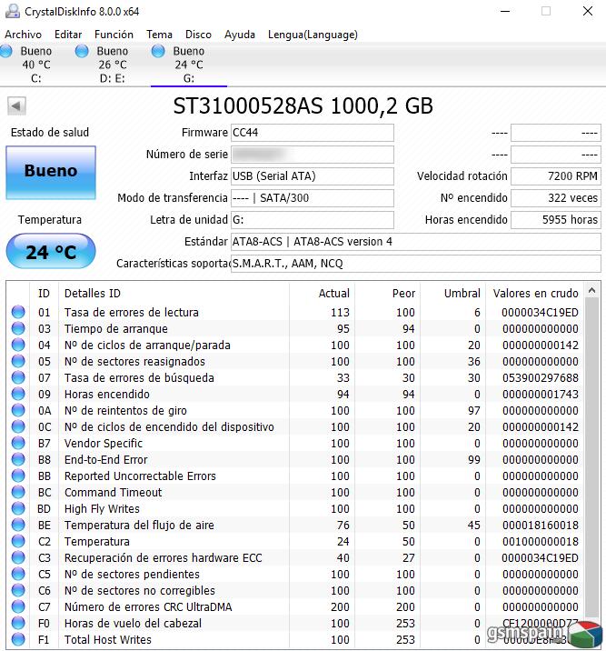Viewport: 606px width, 651px height.
Task: Click the Letra de unidad G: field
Action: (313, 220)
